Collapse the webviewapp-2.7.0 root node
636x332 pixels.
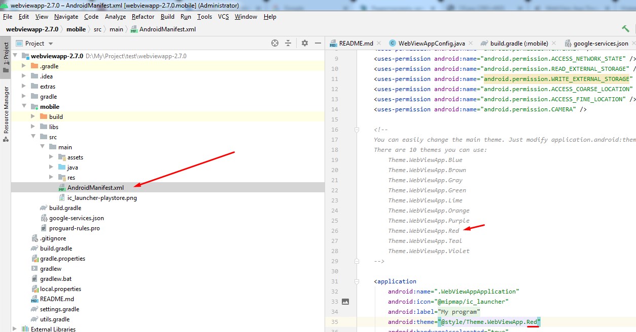click(x=15, y=56)
